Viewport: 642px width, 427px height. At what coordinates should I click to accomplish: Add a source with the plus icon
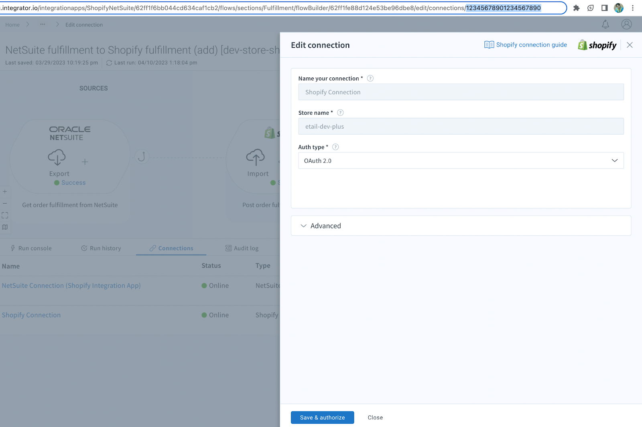(85, 162)
